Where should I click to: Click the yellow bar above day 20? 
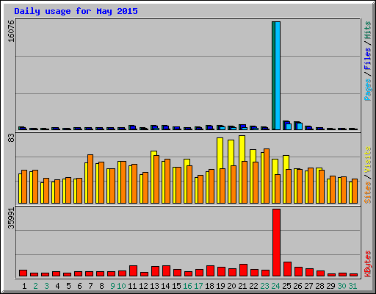231,153
